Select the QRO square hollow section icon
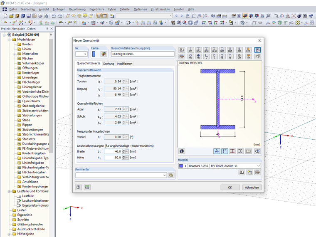The height and width of the screenshot is (237, 316). tap(222, 50)
